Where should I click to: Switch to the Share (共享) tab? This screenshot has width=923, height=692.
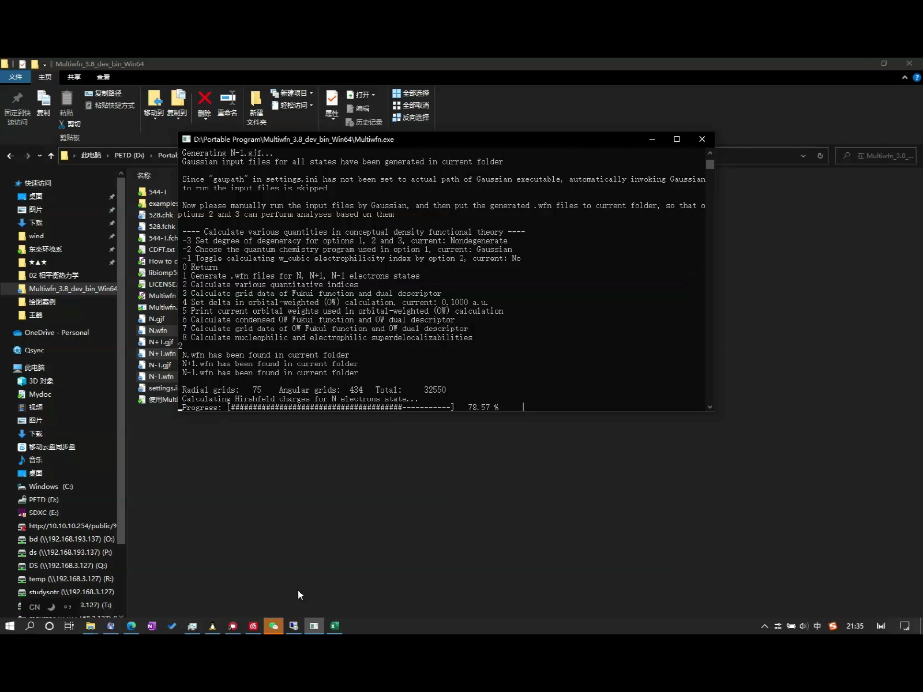click(x=74, y=77)
